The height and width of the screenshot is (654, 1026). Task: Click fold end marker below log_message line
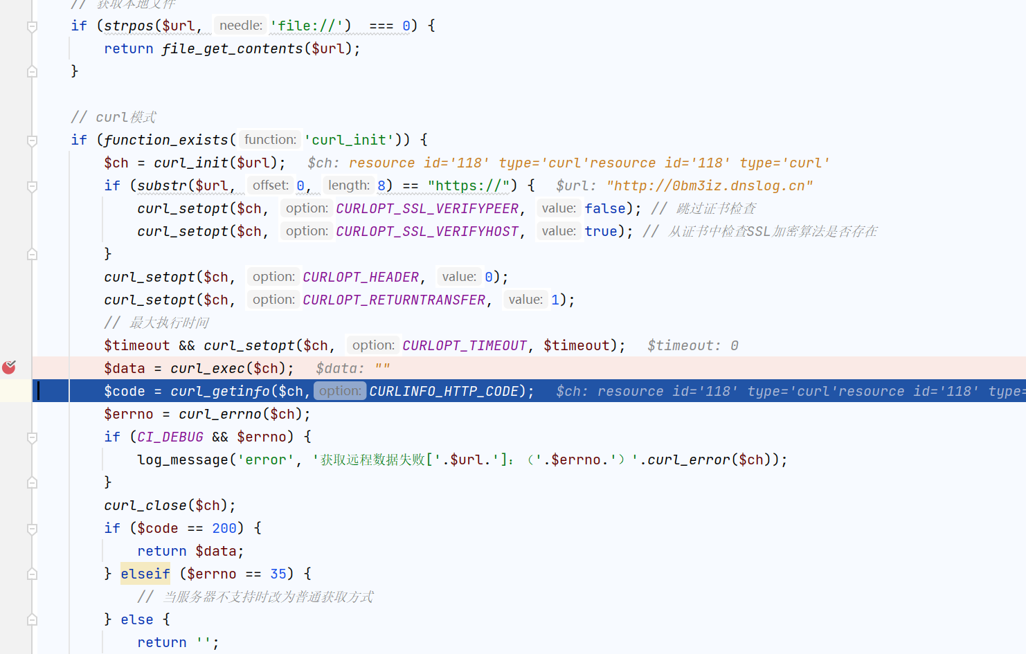[32, 482]
